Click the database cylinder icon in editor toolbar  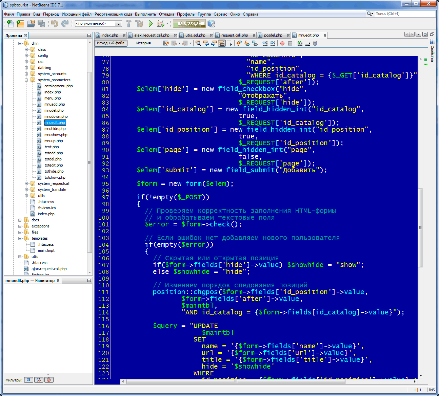click(315, 43)
